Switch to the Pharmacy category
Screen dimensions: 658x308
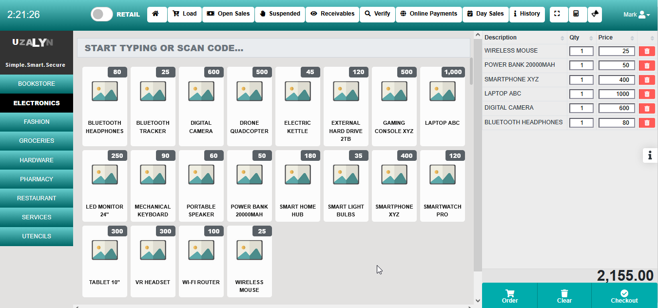coord(37,179)
